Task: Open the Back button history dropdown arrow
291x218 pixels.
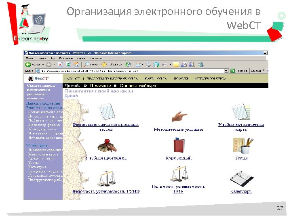Action: 43,65
